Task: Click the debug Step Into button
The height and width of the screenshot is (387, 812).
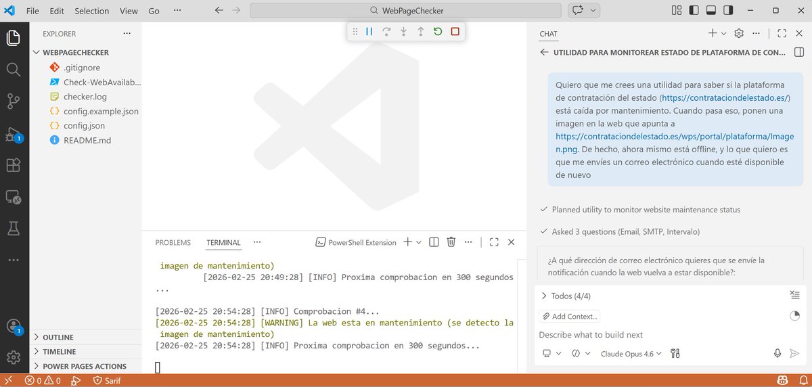Action: tap(403, 31)
